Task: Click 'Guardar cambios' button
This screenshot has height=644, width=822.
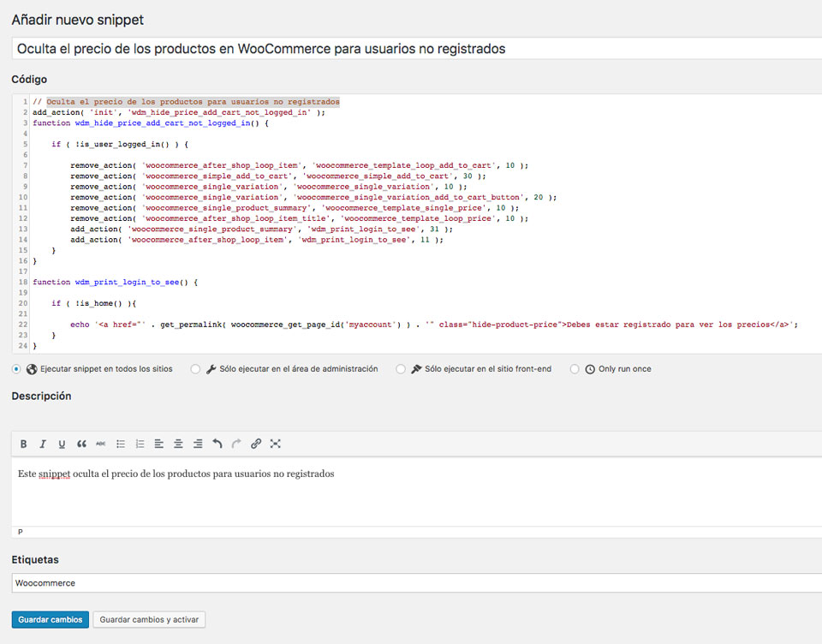Action: pyautogui.click(x=51, y=619)
